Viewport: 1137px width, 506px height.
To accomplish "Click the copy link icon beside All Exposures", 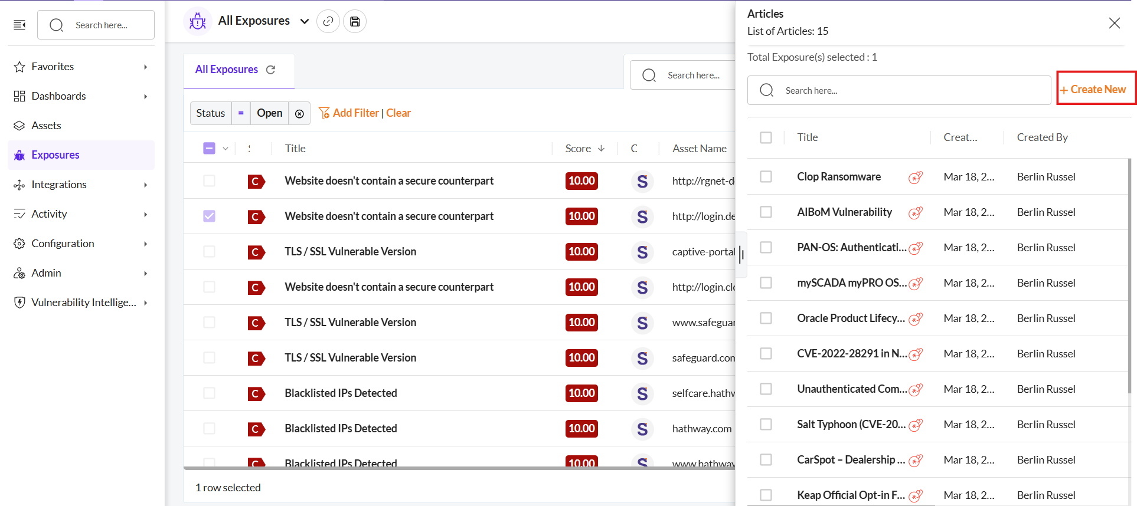I will pyautogui.click(x=328, y=21).
